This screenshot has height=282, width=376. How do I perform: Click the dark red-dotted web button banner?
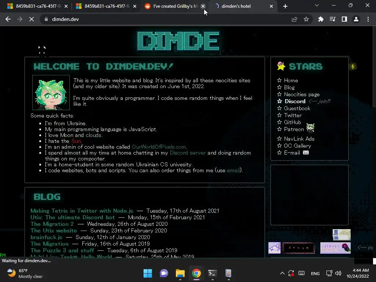pyautogui.click(x=299, y=248)
